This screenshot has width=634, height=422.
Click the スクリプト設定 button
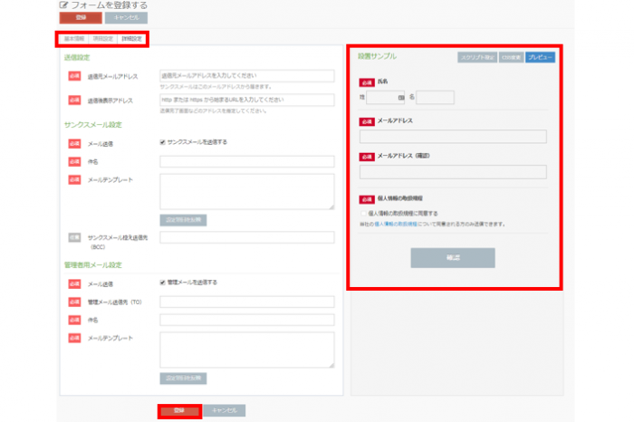pyautogui.click(x=475, y=57)
